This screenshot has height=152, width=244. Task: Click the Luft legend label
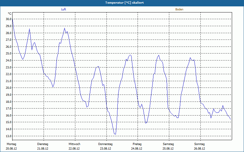coord(63,9)
